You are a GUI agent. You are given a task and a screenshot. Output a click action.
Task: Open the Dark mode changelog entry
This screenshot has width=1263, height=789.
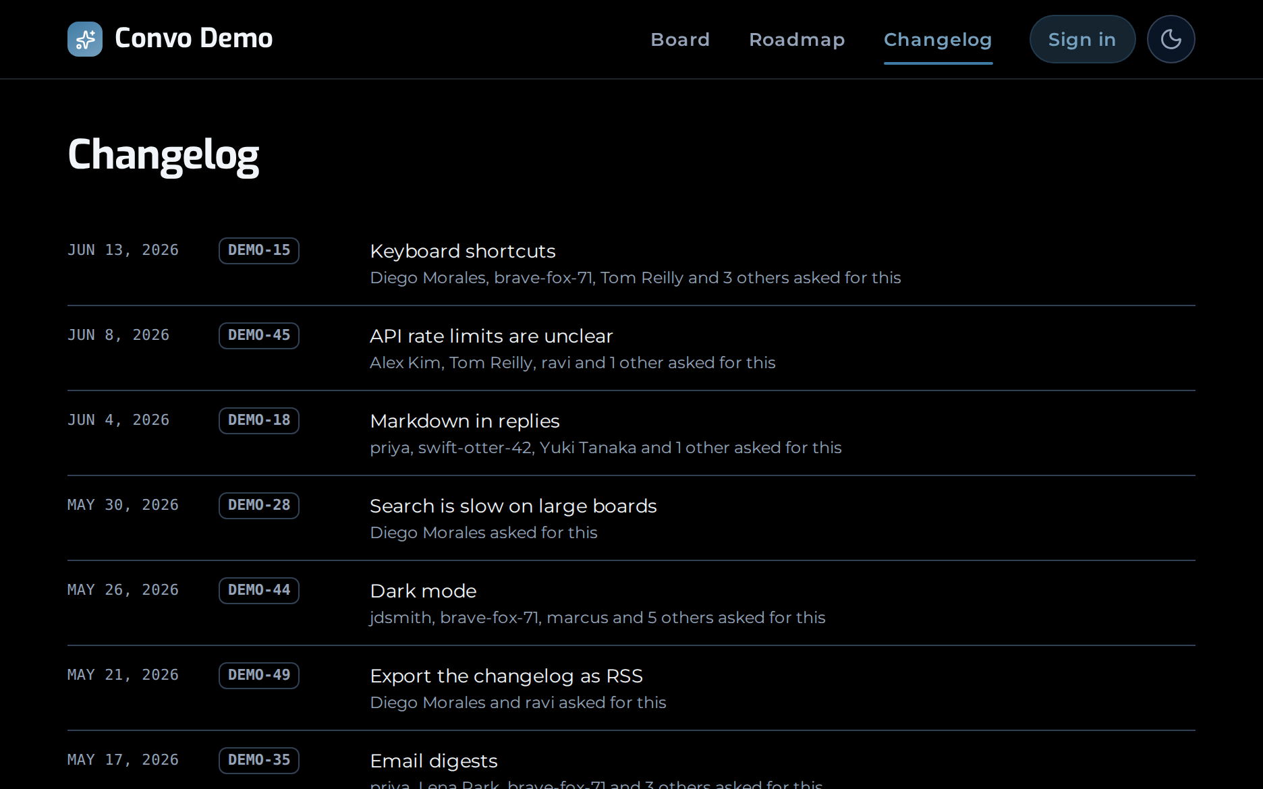[423, 591]
